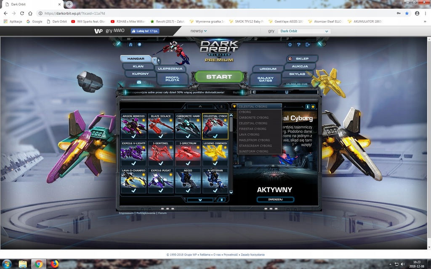Image resolution: width=431 pixels, height=269 pixels.
Task: Open the mail envelope icon
Action: point(139,82)
